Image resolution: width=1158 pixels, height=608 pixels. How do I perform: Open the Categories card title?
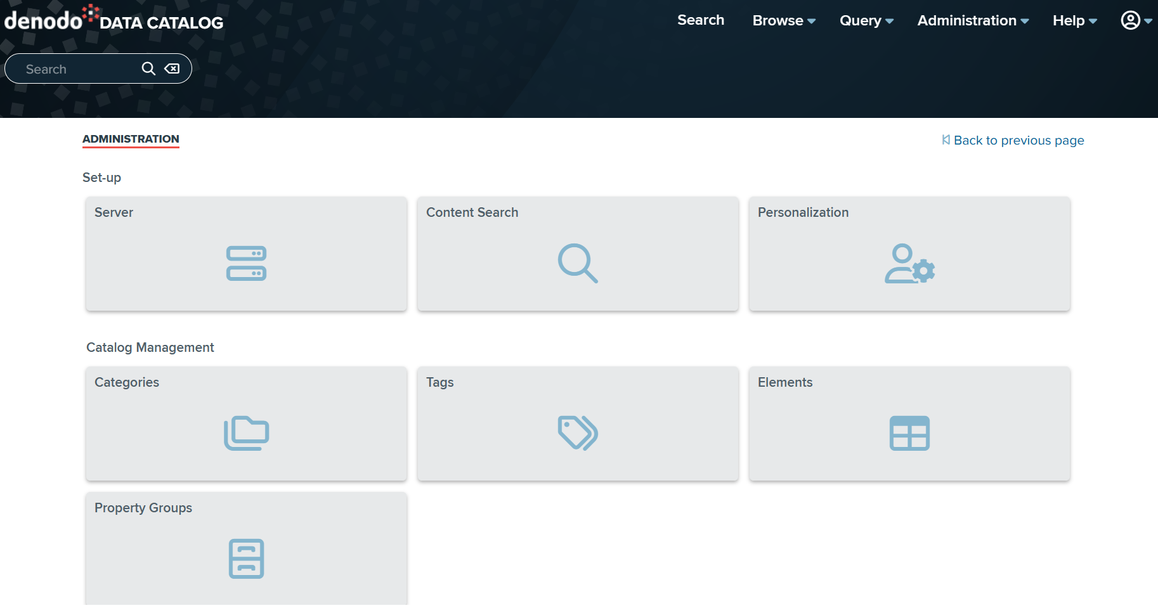pyautogui.click(x=127, y=382)
